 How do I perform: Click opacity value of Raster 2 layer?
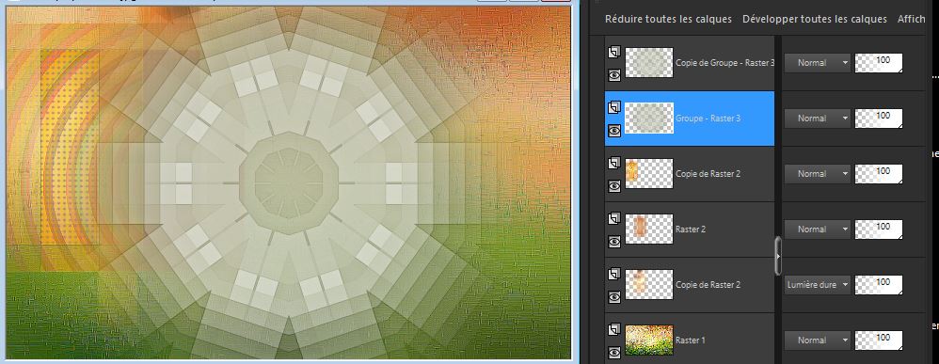[879, 229]
